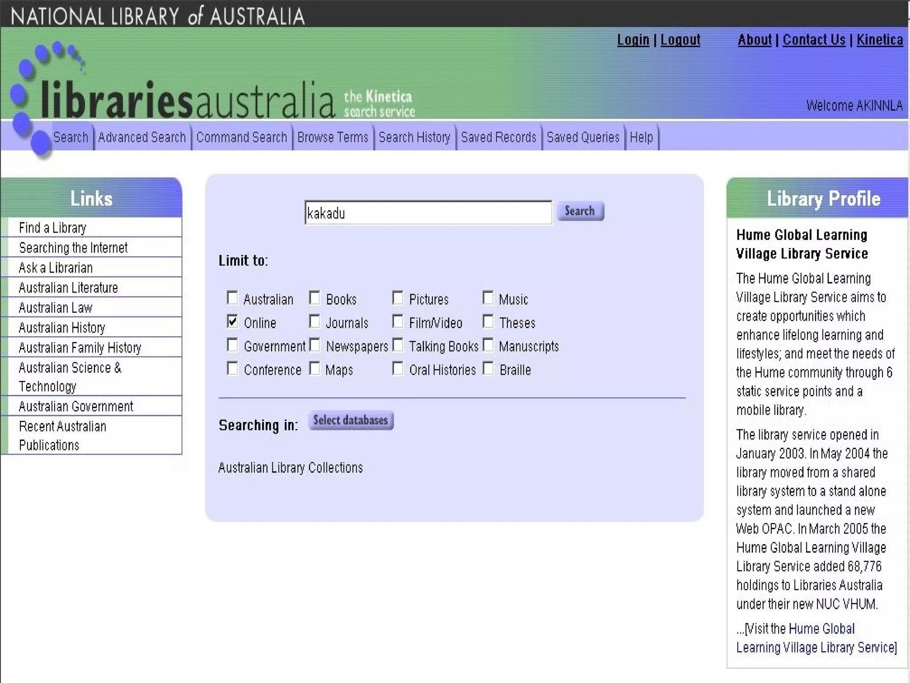The image size is (910, 683).
Task: Go to Search History tab
Action: [x=414, y=137]
